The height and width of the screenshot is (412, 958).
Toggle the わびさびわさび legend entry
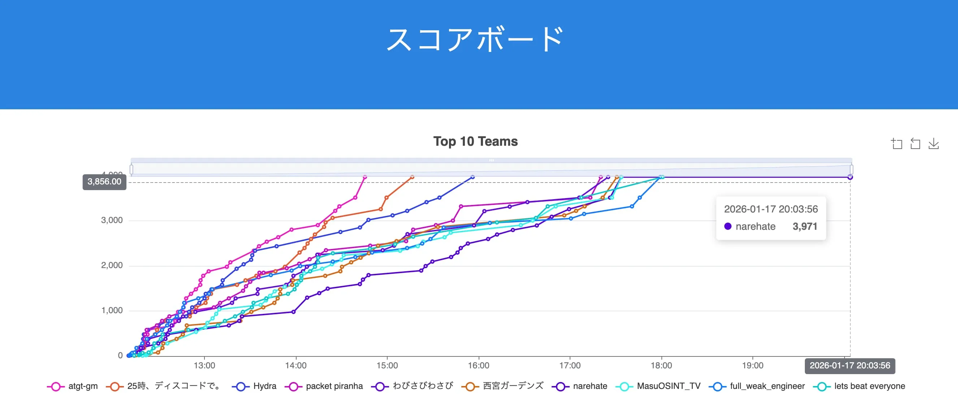click(x=412, y=386)
